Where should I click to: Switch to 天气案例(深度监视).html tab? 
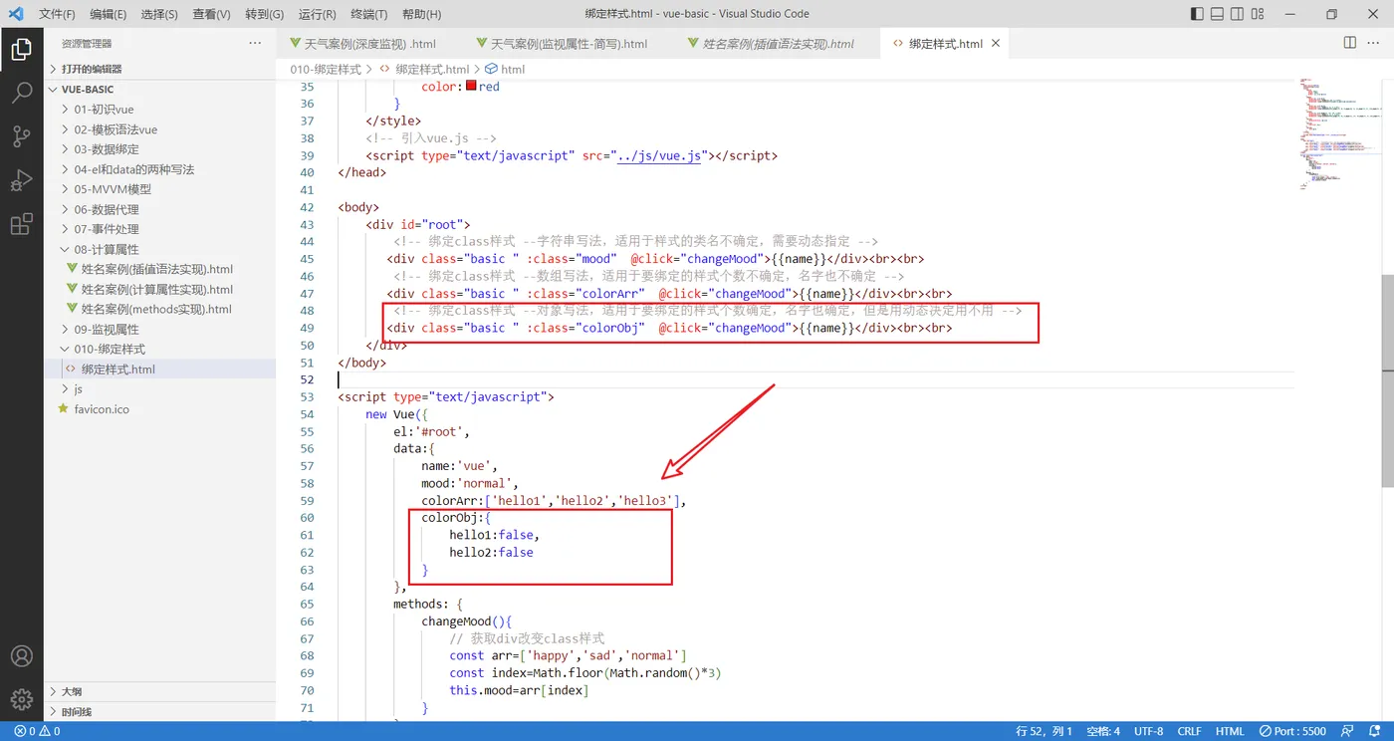pos(369,44)
